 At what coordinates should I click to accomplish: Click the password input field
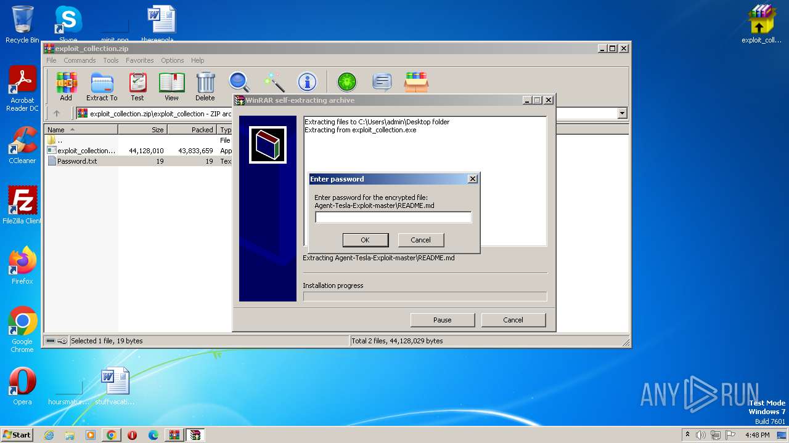coord(393,217)
